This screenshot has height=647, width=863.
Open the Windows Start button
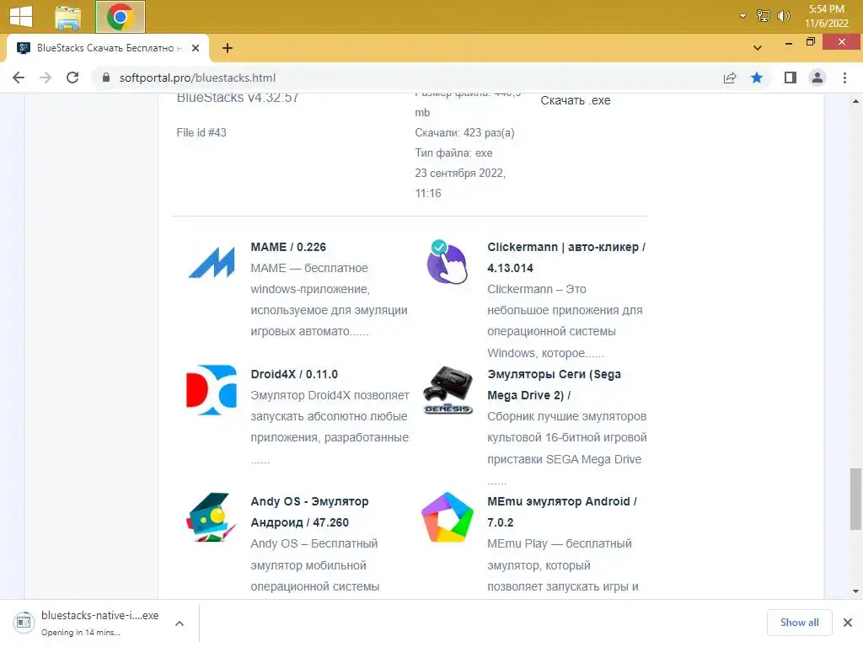pos(21,16)
